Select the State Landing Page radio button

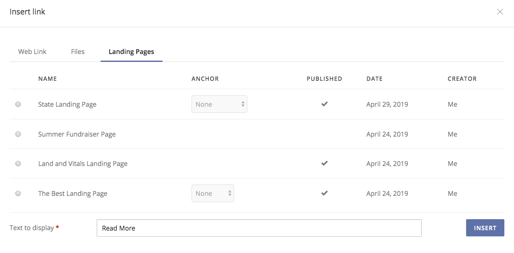18,104
